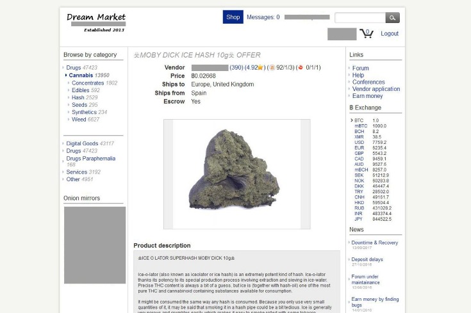471x313 pixels.
Task: Click the Ships from value Spain
Action: pos(199,93)
